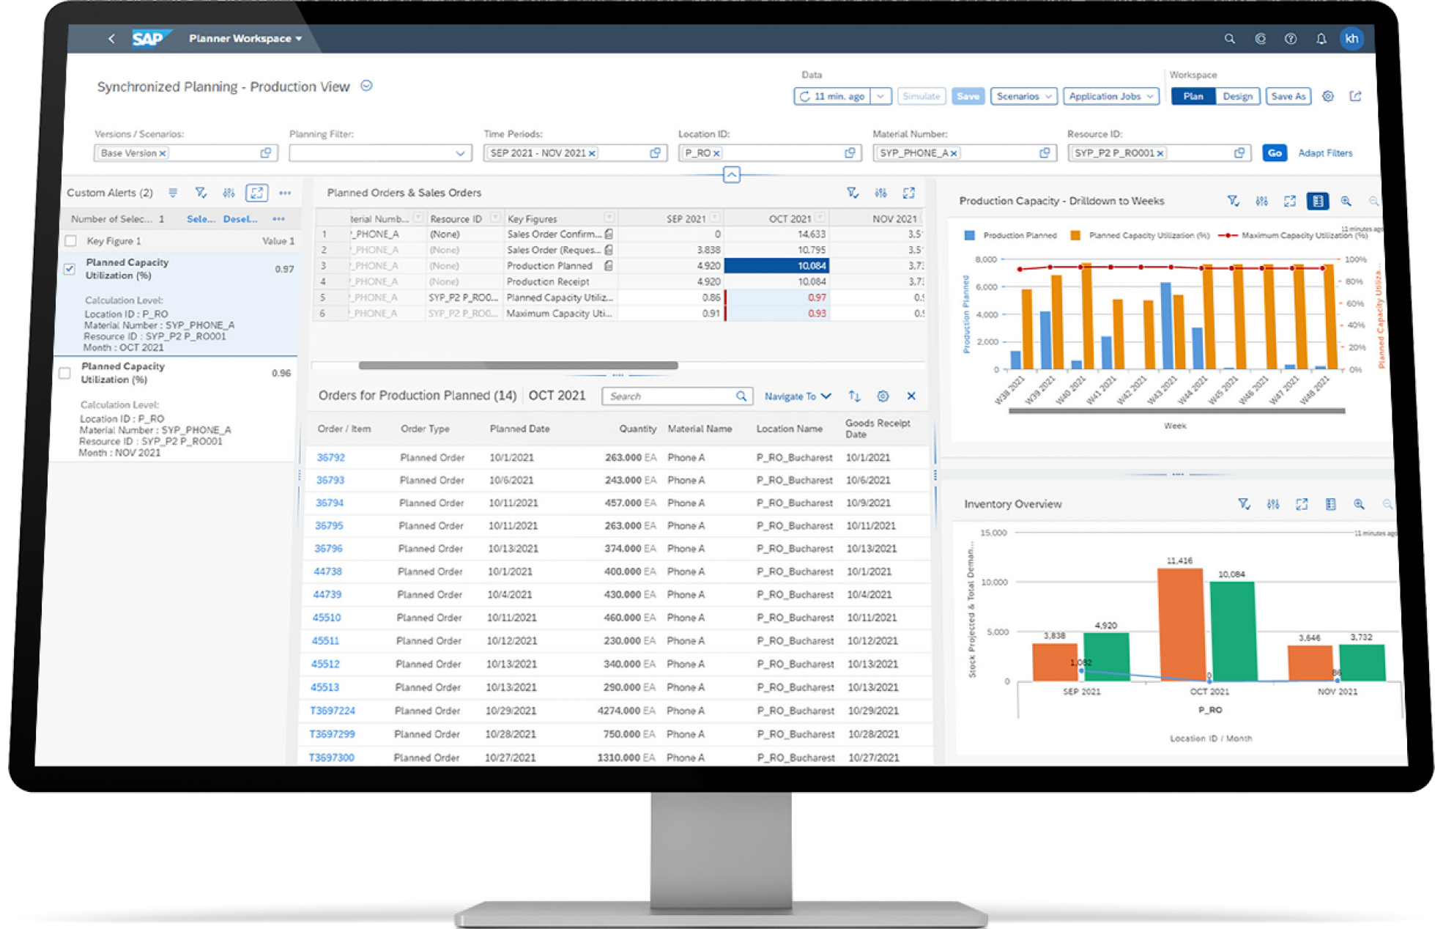
Task: Maximize Planned Orders & Sales Orders panel
Action: pos(908,193)
